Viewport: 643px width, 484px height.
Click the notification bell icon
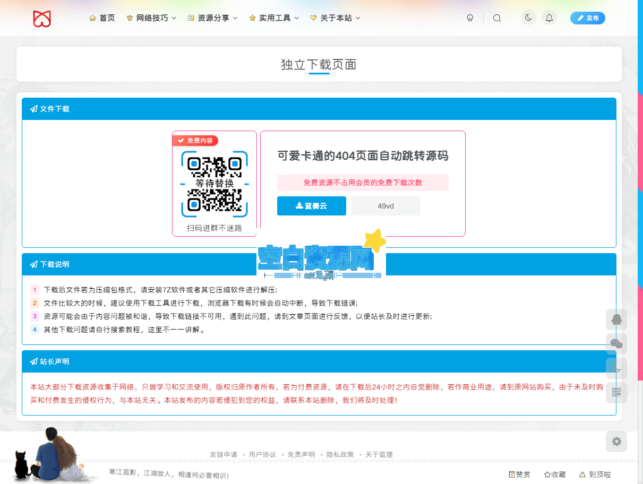tap(550, 18)
